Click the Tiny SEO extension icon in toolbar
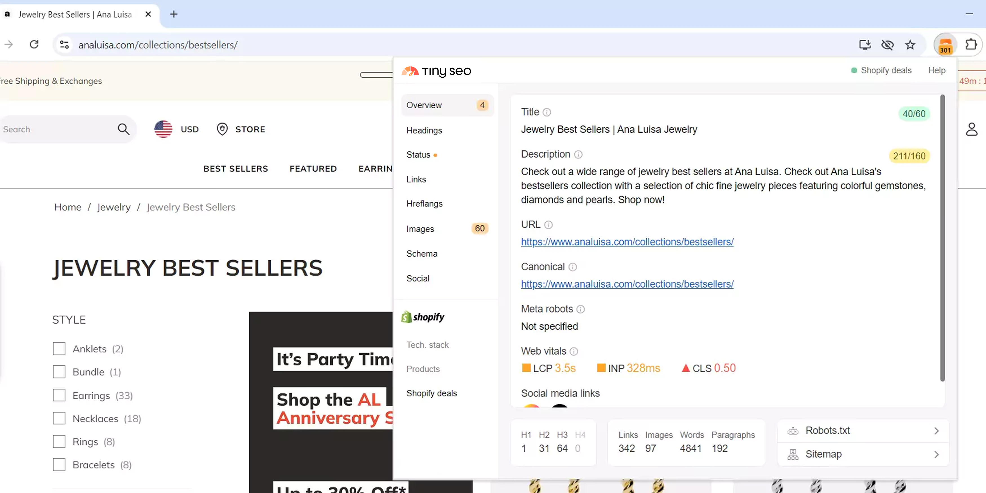 pyautogui.click(x=945, y=45)
